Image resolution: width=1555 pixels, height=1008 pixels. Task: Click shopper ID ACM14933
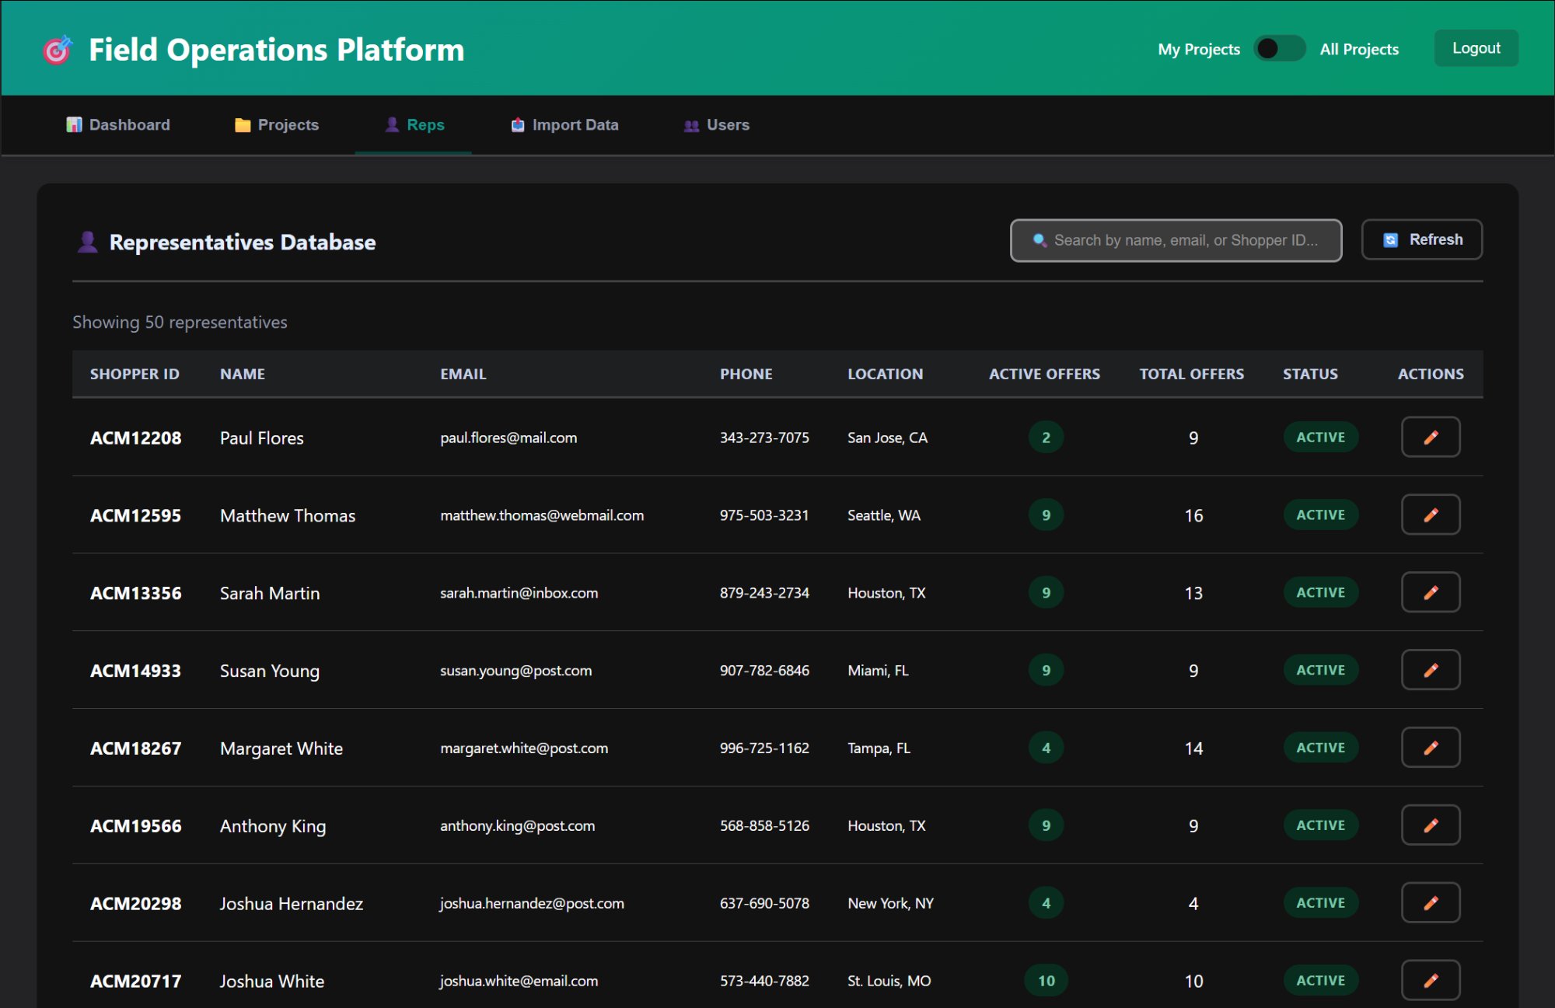point(136,671)
